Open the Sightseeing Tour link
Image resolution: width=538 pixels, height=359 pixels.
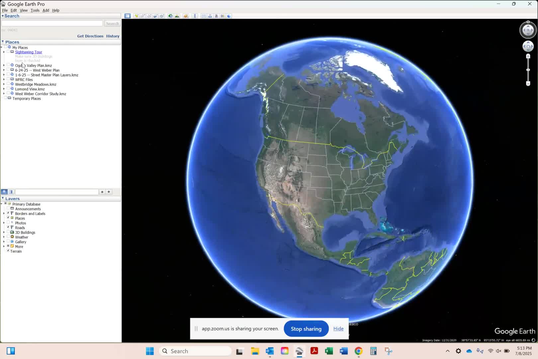(x=29, y=52)
